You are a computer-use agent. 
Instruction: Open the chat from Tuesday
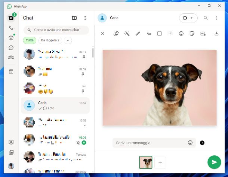55,157
